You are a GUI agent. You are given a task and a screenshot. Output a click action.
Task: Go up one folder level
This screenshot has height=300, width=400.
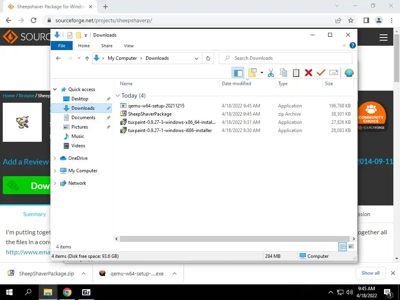coord(87,59)
